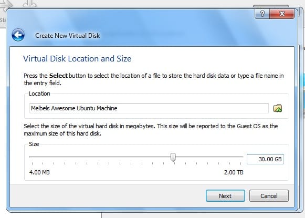
Task: Close the Create New Virtual Disk dialog
Action: click(x=282, y=14)
